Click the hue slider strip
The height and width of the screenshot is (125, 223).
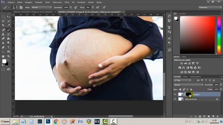[x=219, y=35]
